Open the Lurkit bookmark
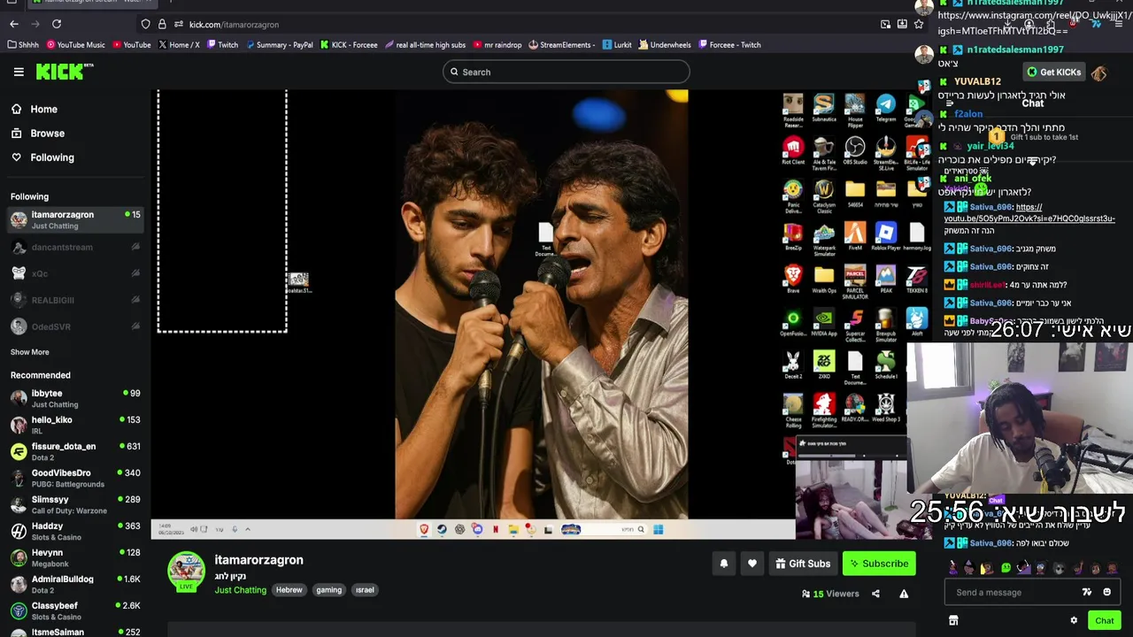The image size is (1133, 637). 617,44
